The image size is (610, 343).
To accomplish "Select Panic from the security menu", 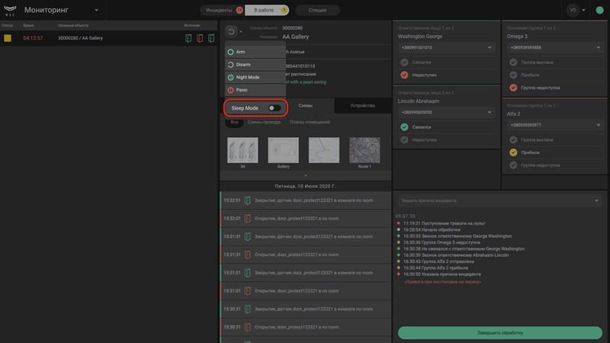I will [255, 90].
